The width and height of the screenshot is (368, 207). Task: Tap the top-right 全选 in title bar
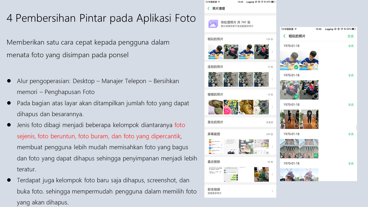[350, 36]
